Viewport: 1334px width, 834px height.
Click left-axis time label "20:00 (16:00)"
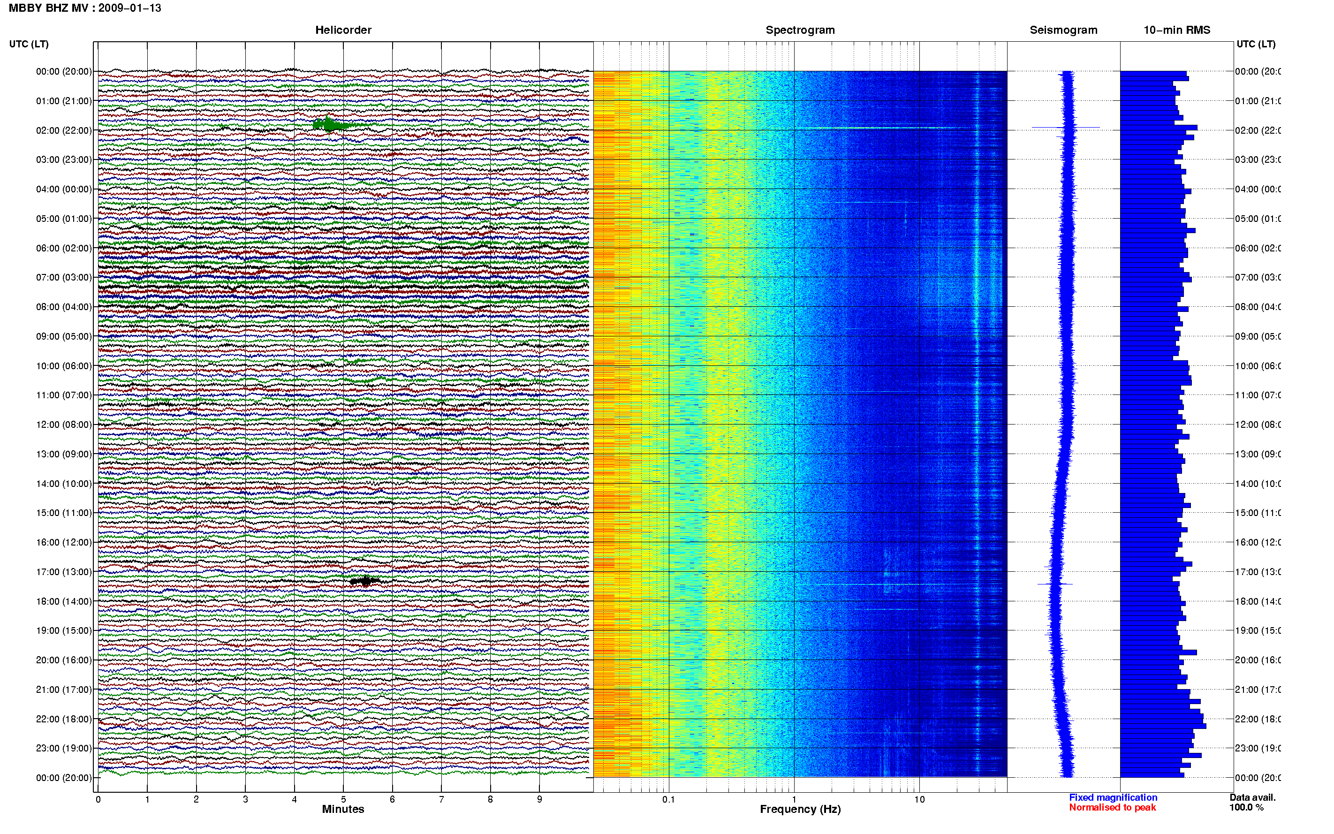(64, 660)
